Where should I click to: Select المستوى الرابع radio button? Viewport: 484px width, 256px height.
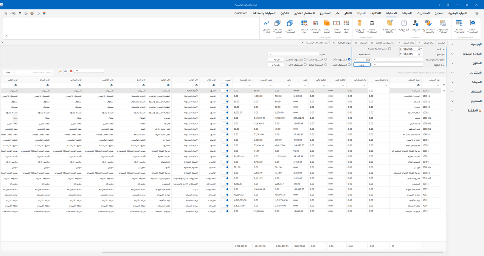point(326,65)
